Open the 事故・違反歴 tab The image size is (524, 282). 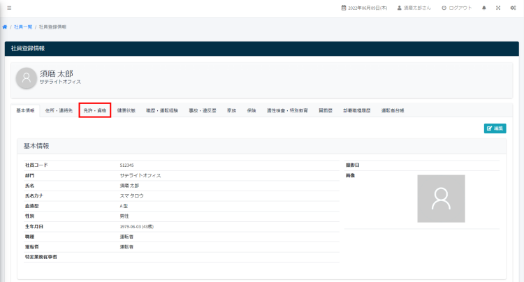click(203, 110)
